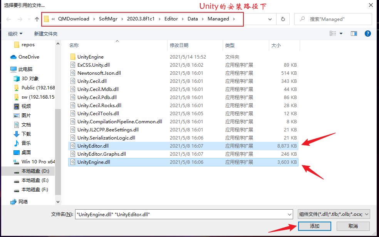The width and height of the screenshot is (379, 237).
Task: Change the view layout icon
Action: click(x=333, y=34)
